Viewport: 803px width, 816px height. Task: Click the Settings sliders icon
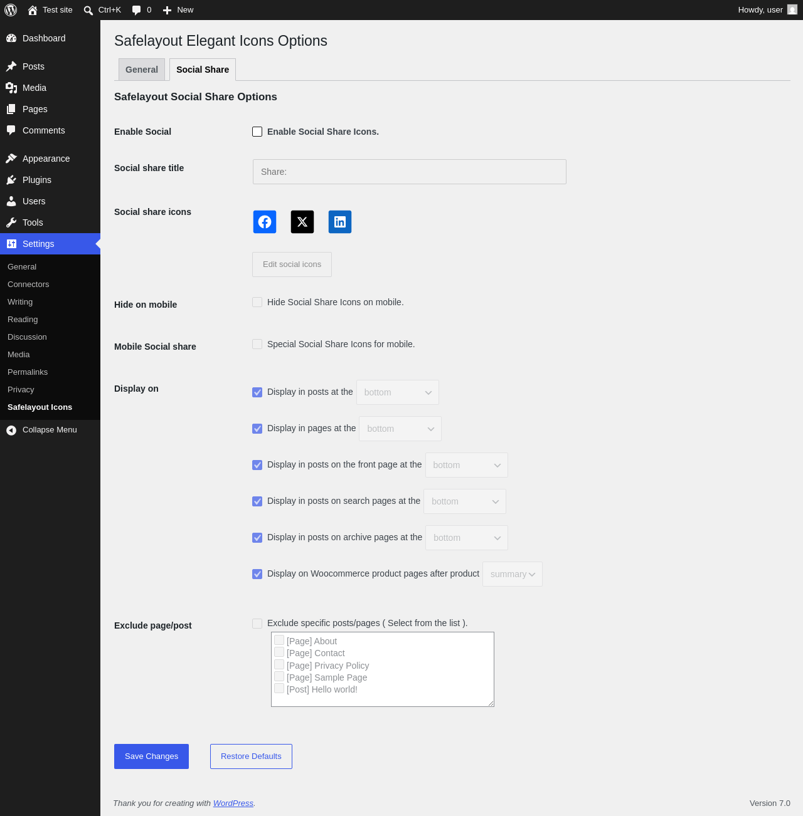[x=11, y=244]
